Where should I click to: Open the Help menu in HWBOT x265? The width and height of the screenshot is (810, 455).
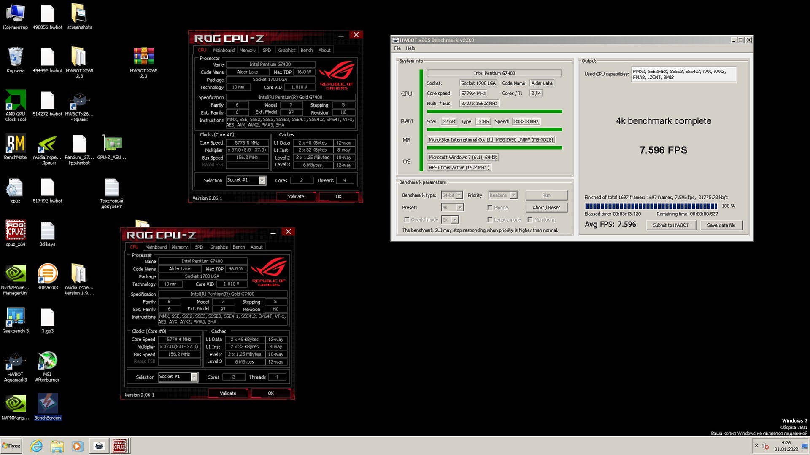pos(410,48)
